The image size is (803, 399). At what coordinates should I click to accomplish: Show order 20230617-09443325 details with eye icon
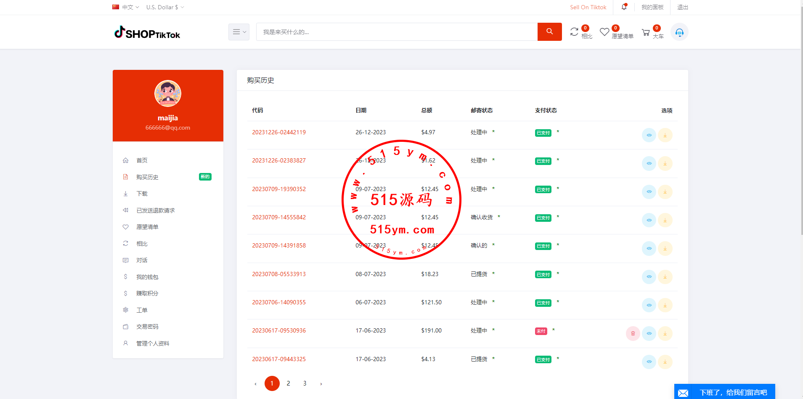[649, 362]
